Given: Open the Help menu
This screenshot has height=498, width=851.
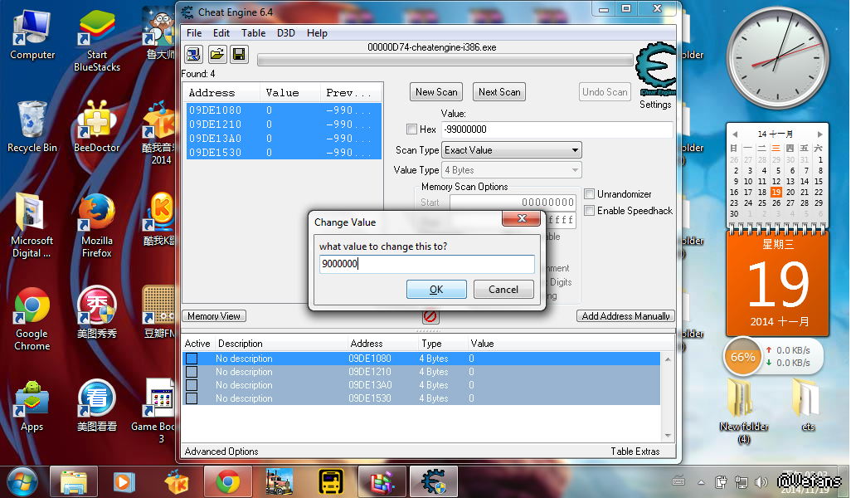Looking at the screenshot, I should 317,33.
